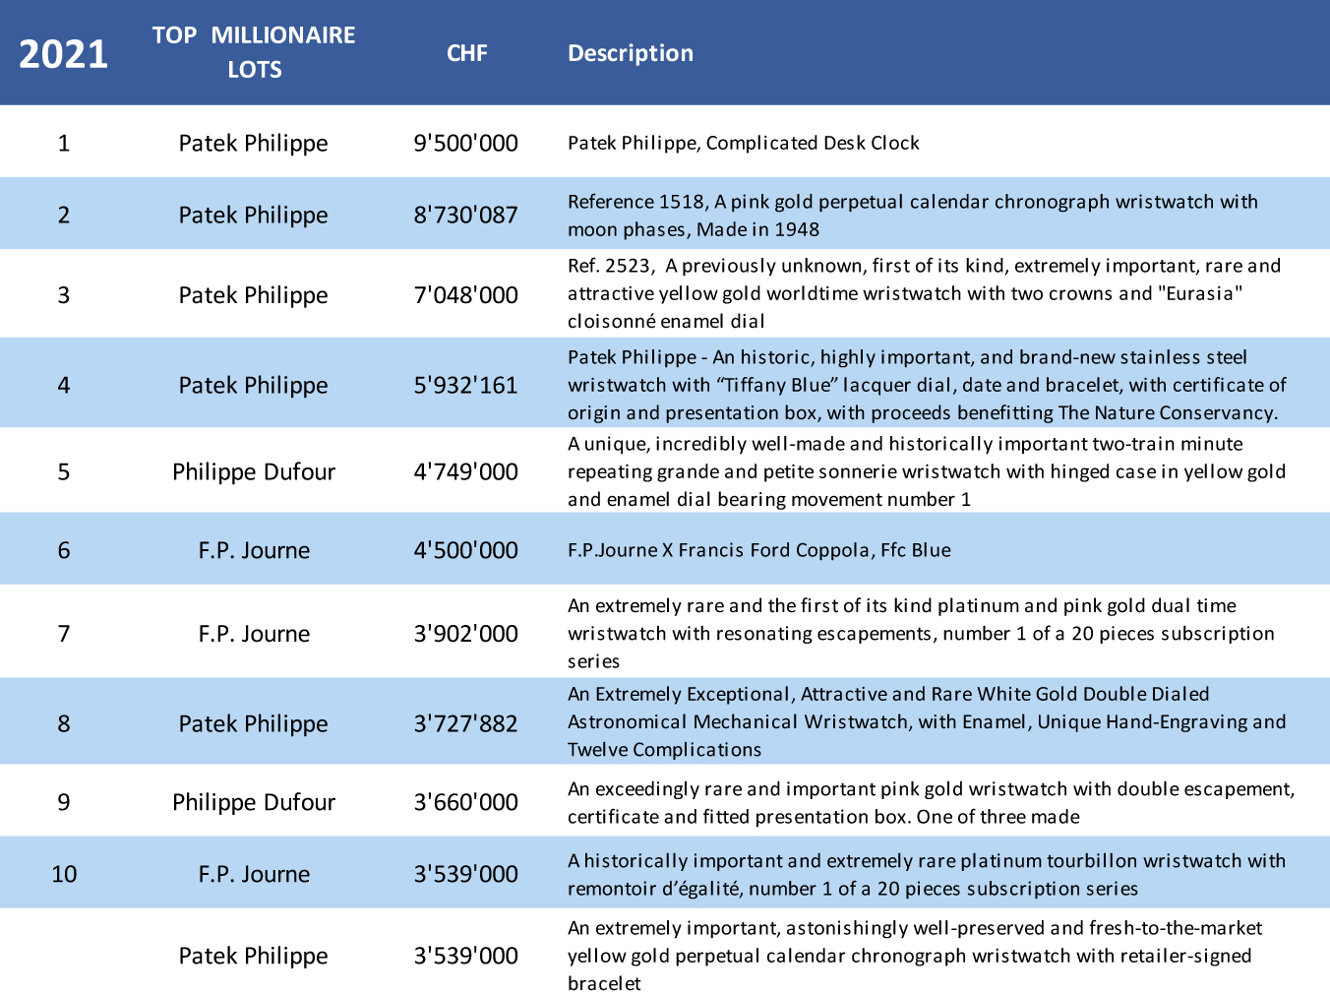The height and width of the screenshot is (995, 1330).
Task: Click the Ref. 2523 worldtime description
Action: (925, 293)
